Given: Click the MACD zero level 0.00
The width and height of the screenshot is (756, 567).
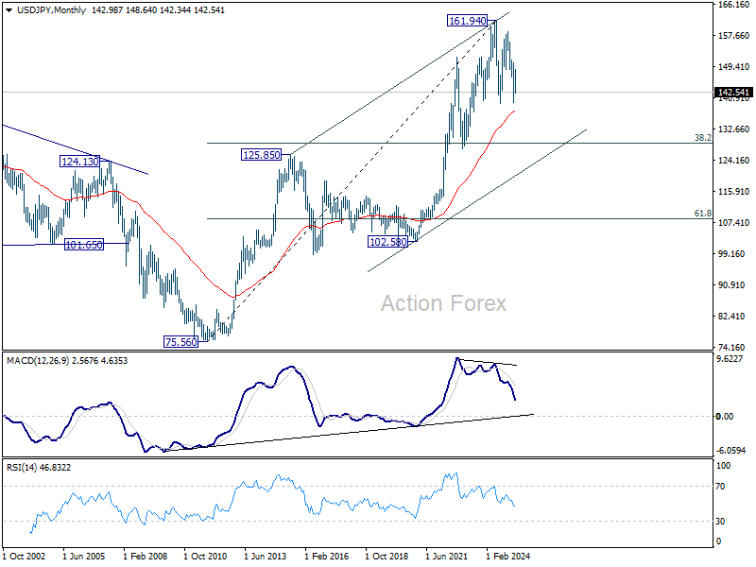Looking at the screenshot, I should tap(725, 417).
